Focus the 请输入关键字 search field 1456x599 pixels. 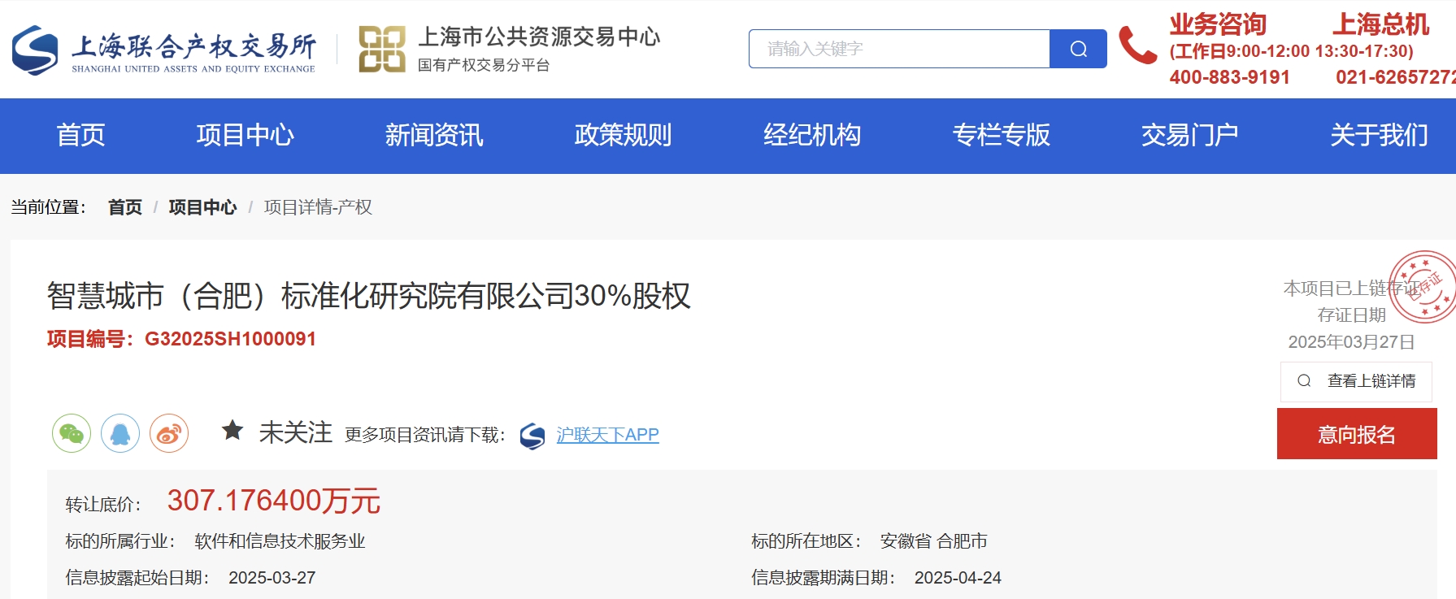(899, 49)
